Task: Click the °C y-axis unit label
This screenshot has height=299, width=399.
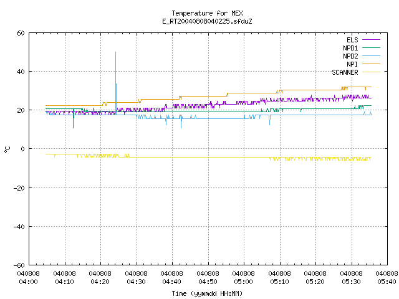Action: [x=7, y=149]
